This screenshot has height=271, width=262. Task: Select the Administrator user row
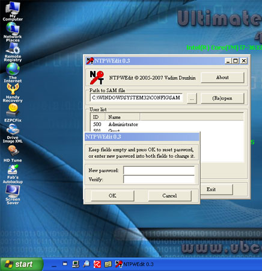coord(167,125)
